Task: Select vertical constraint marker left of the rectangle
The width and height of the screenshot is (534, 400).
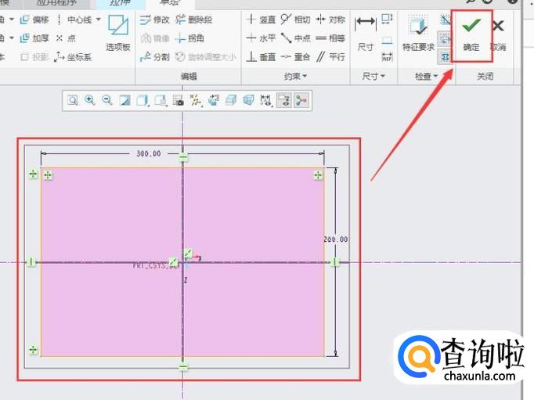Action: (31, 262)
